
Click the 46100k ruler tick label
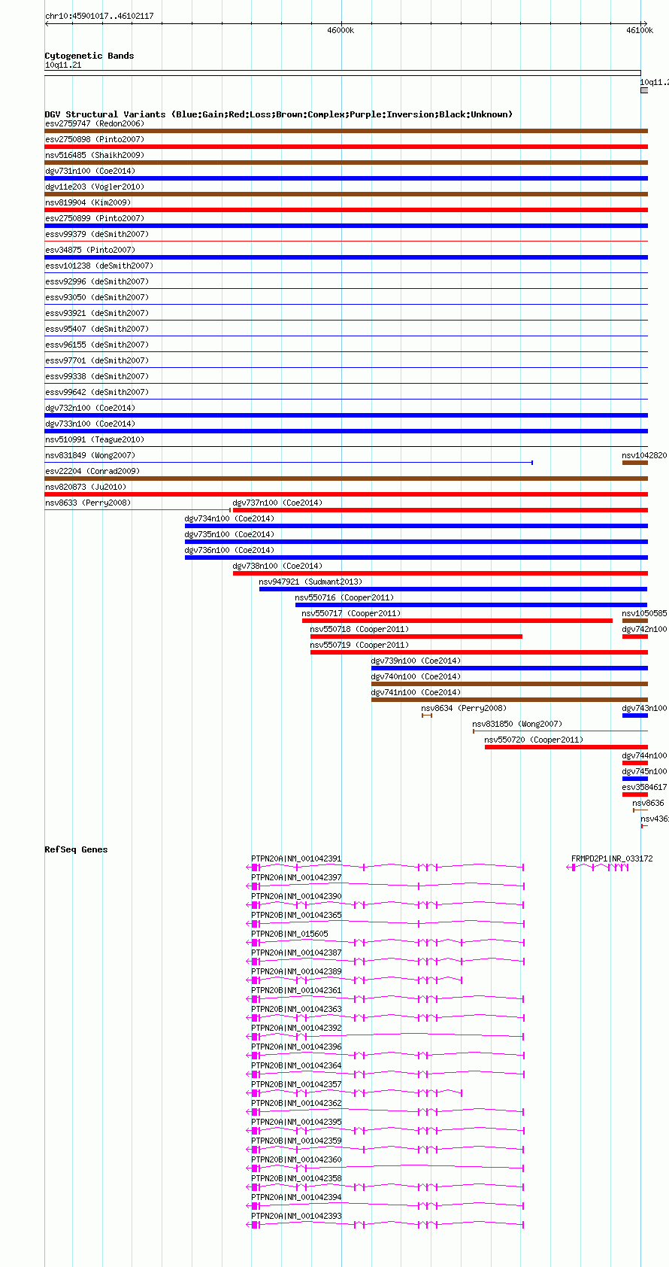point(640,30)
